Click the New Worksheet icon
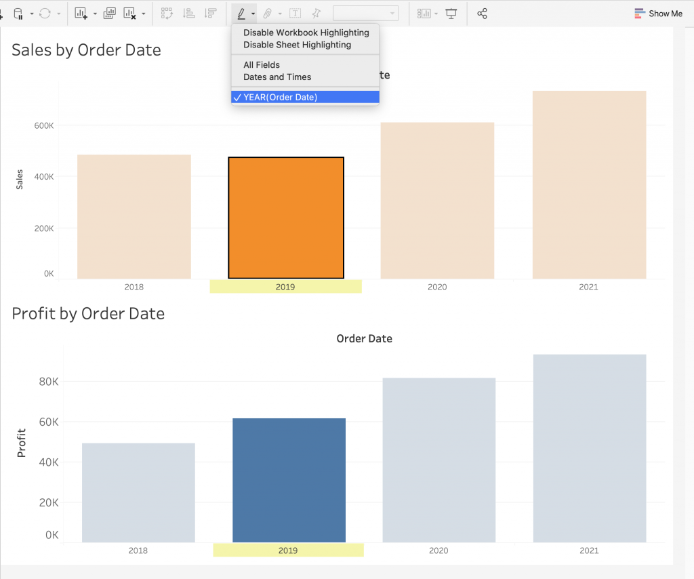 81,14
